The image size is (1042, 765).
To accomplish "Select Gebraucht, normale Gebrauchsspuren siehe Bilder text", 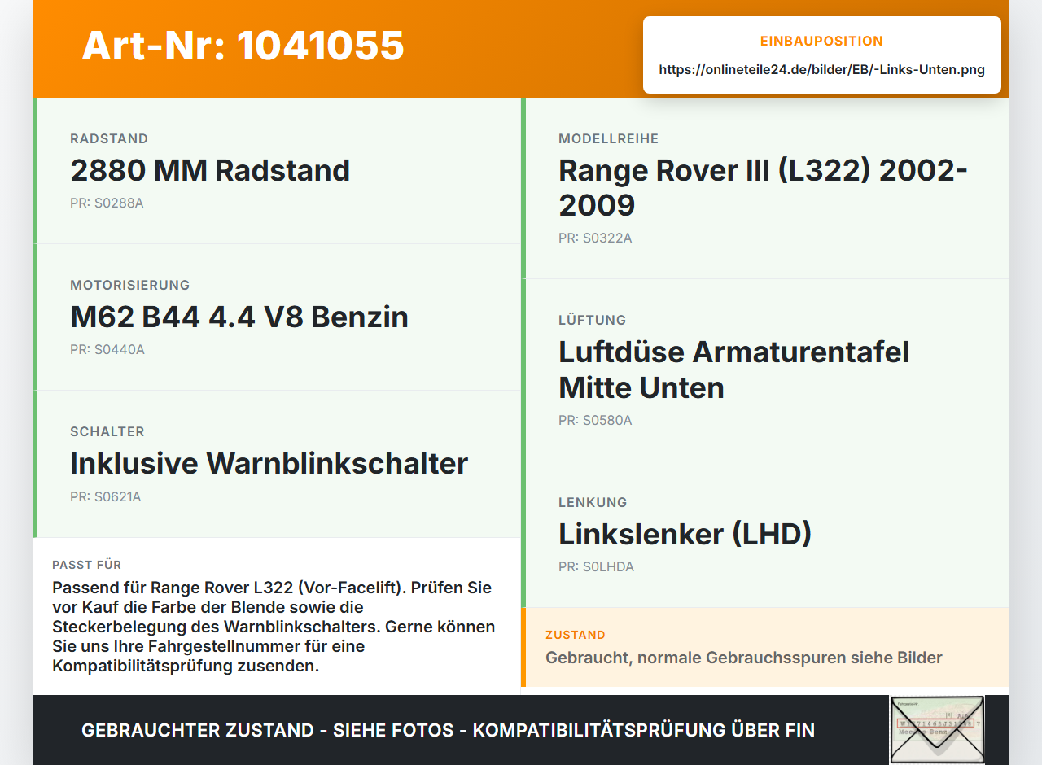I will (744, 658).
